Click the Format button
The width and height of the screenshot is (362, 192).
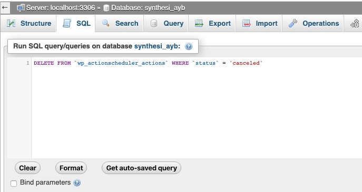[71, 168]
